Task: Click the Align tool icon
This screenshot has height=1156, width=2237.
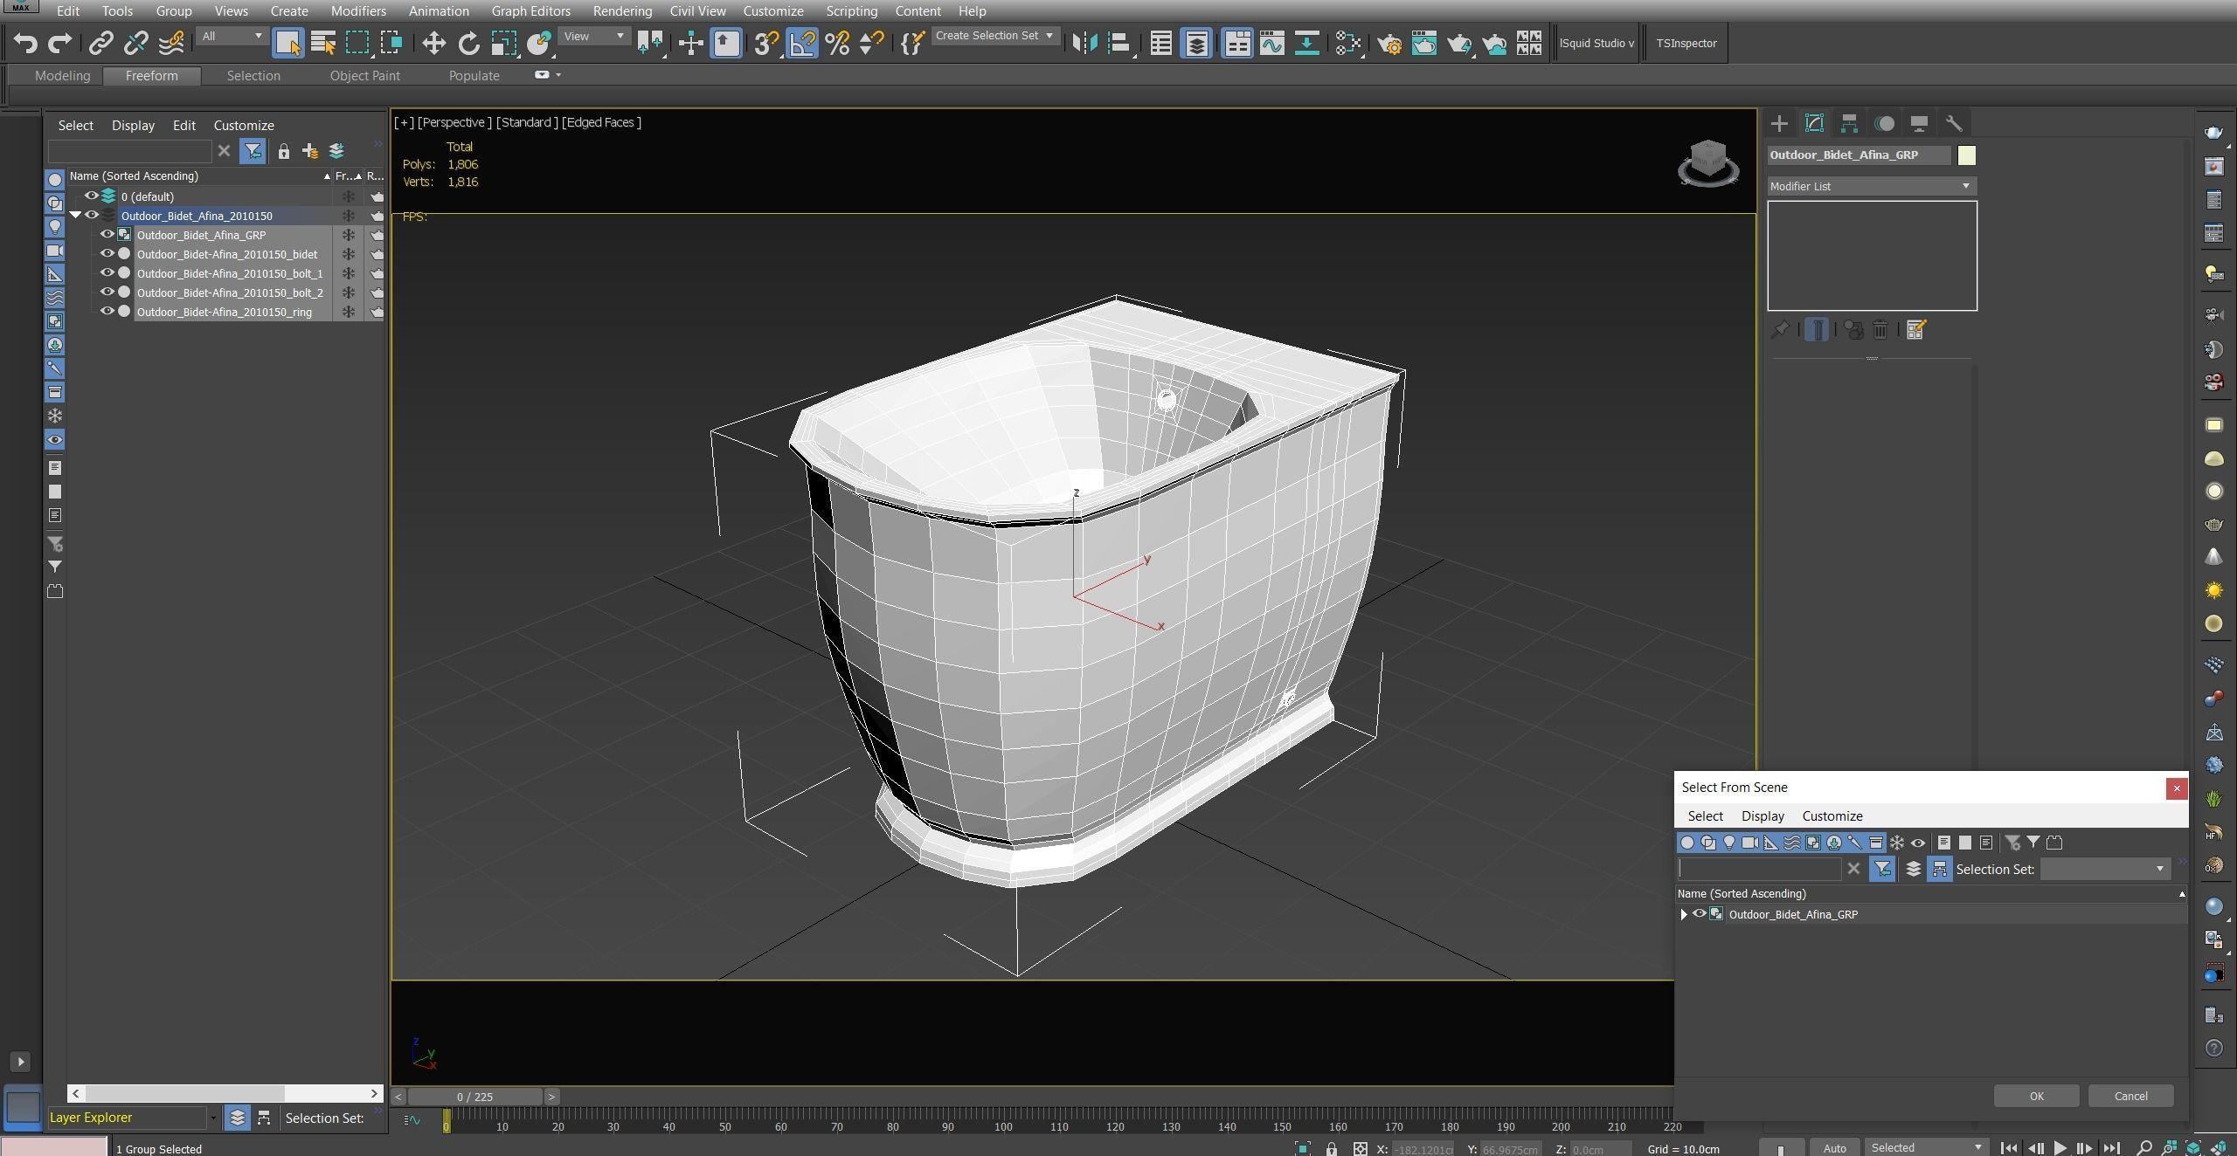Action: (1119, 43)
